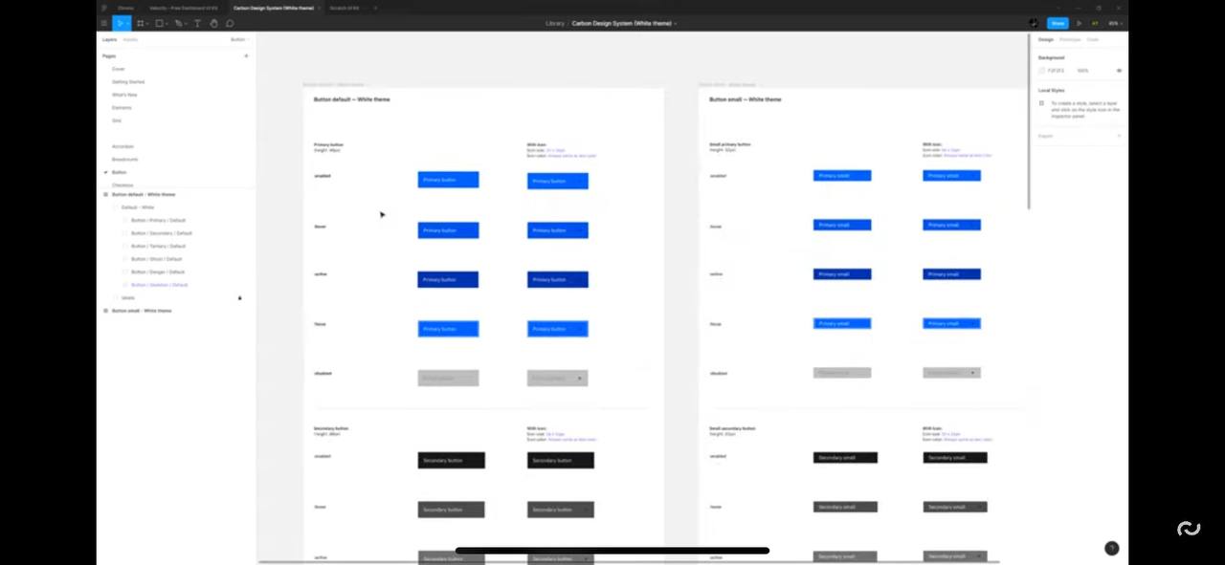This screenshot has width=1225, height=565.
Task: Open the Grid page
Action: (117, 120)
